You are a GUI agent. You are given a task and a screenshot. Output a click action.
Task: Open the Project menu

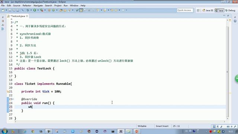tap(58, 6)
